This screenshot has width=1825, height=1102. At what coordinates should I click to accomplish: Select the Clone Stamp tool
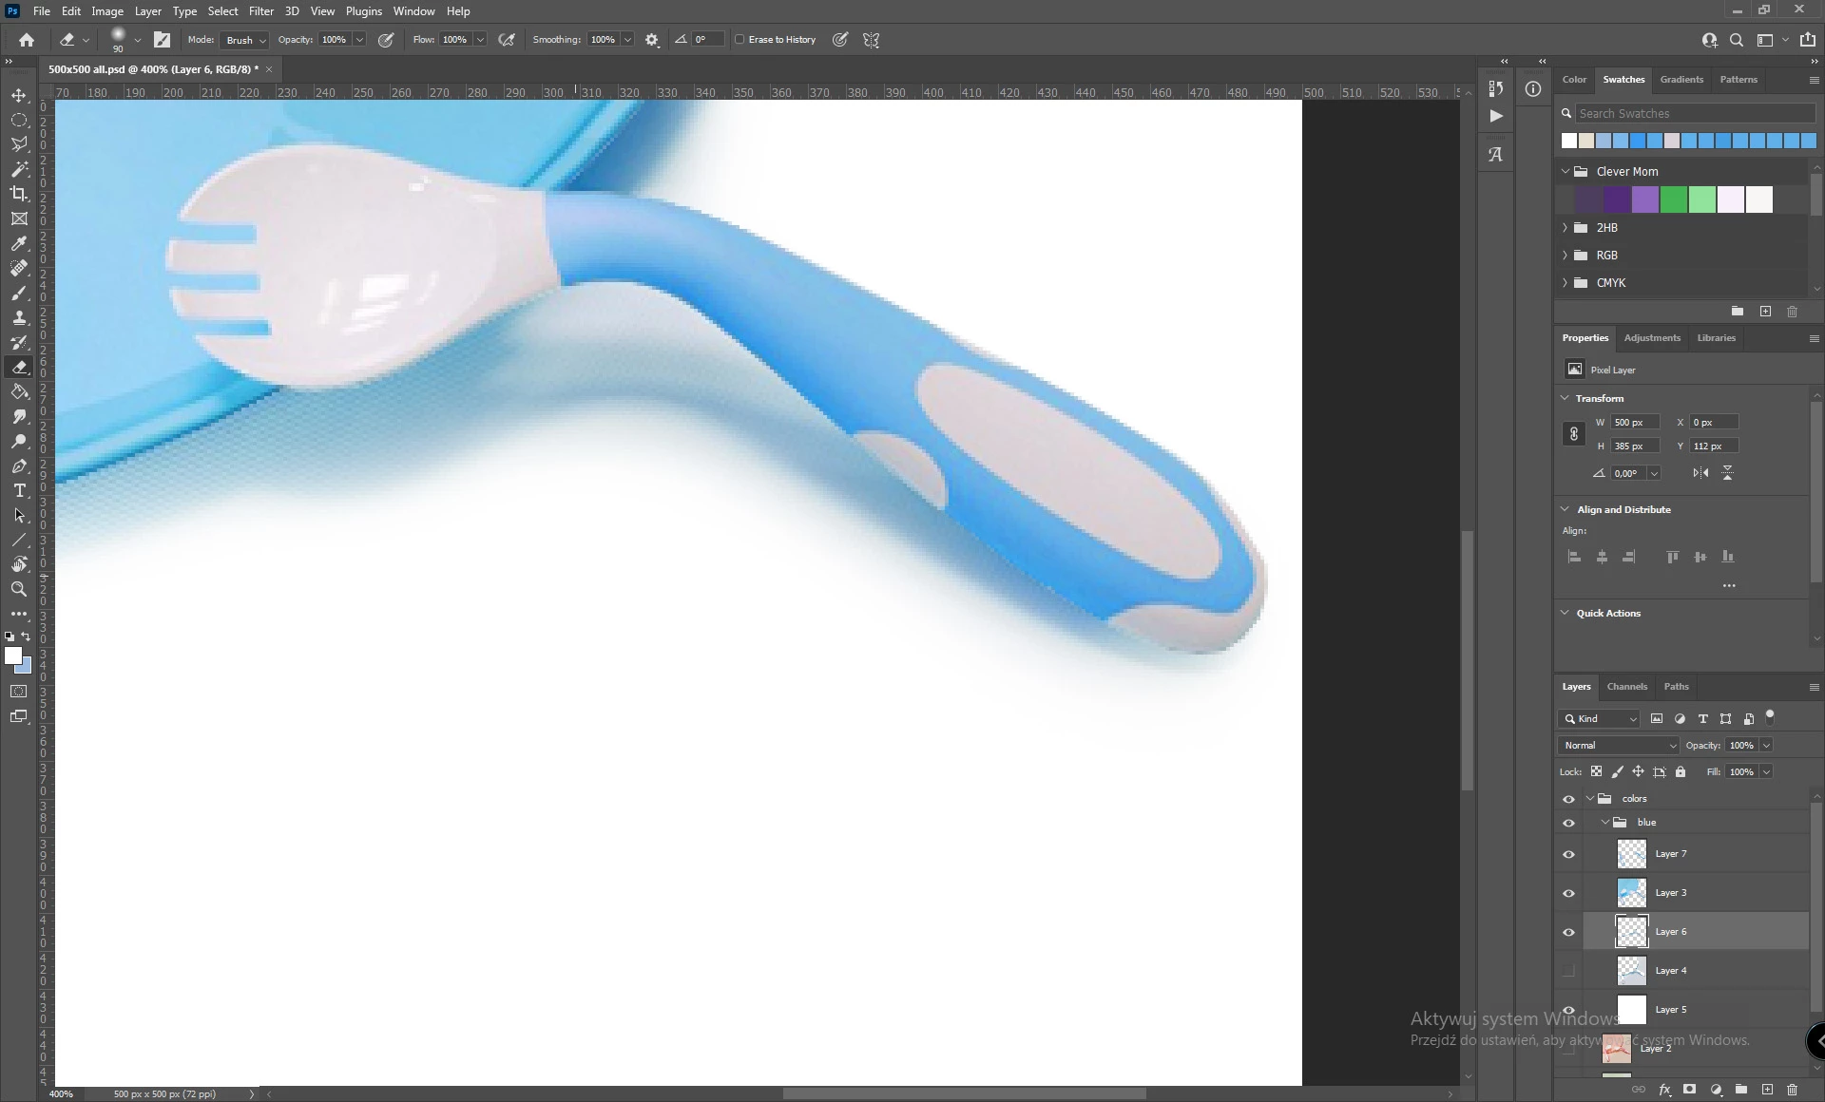[x=19, y=317]
